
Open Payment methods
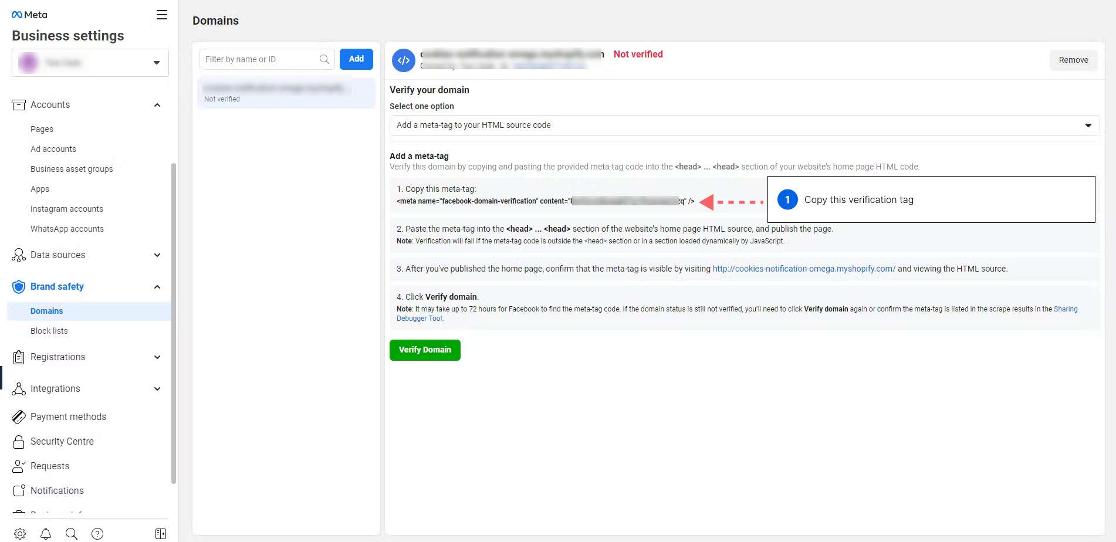(x=69, y=417)
